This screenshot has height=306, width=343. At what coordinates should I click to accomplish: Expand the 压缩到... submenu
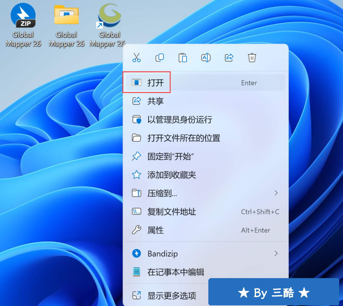[x=205, y=193]
